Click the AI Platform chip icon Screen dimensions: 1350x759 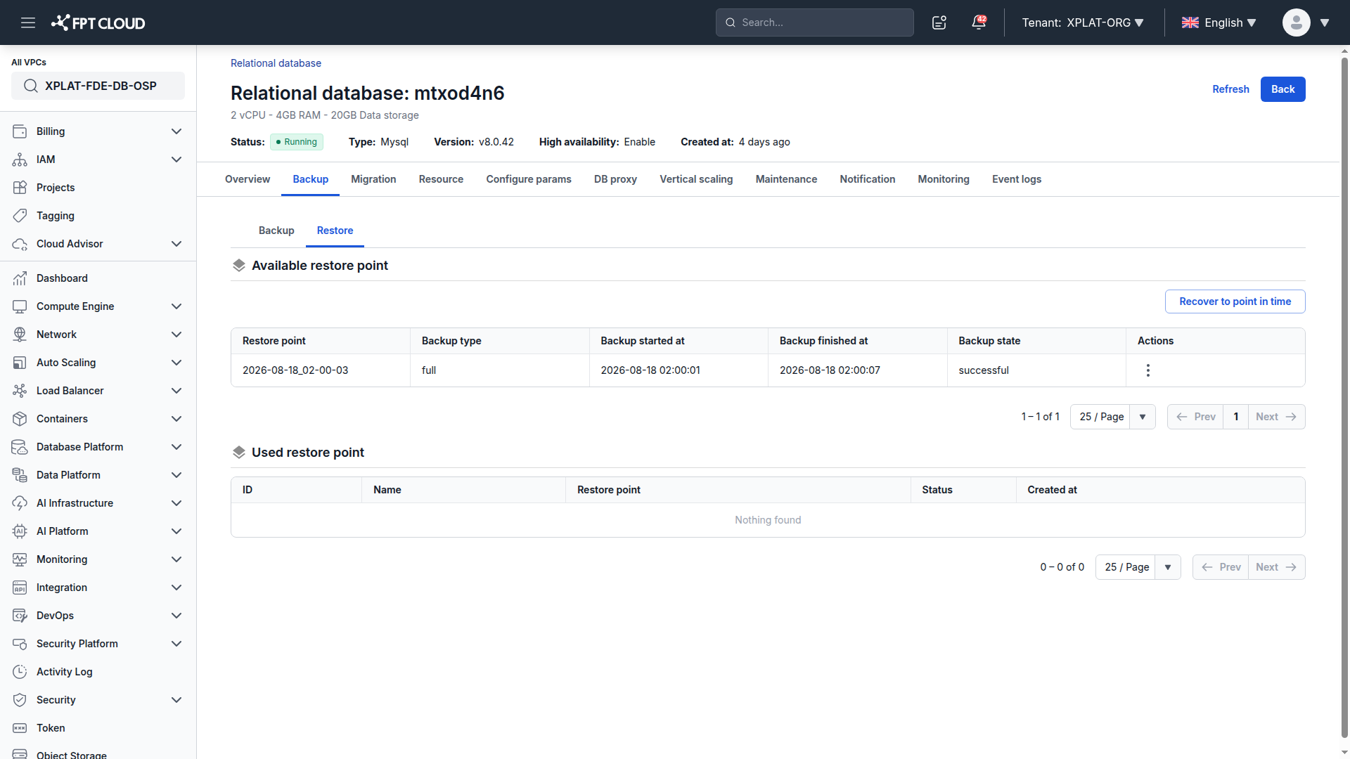pyautogui.click(x=20, y=531)
